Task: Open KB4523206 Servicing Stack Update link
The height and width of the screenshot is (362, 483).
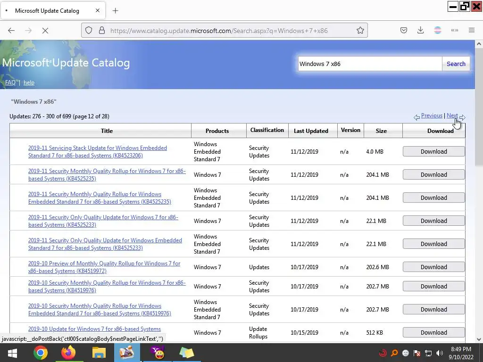Action: (98, 151)
